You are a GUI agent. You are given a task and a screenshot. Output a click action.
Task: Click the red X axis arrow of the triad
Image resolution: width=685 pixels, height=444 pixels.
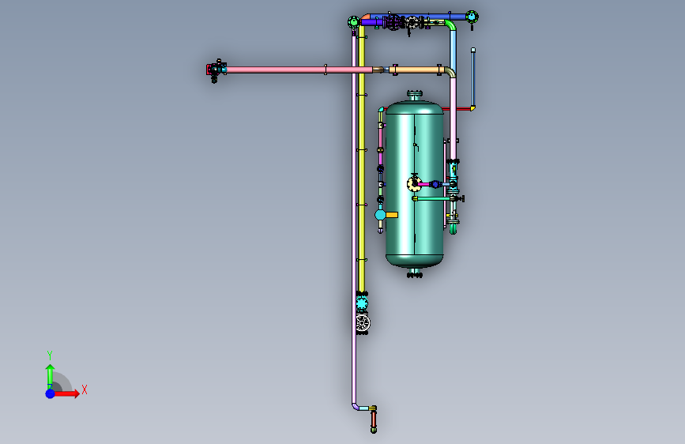[66, 393]
